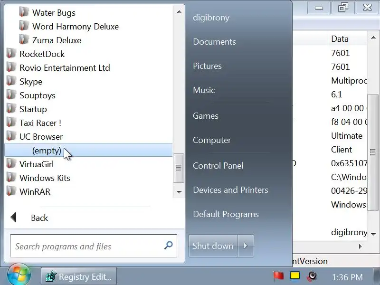Click the Back label in the Start menu
The height and width of the screenshot is (285, 380).
[39, 218]
